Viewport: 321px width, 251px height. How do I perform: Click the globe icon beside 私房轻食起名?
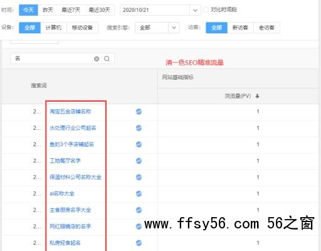tap(139, 243)
